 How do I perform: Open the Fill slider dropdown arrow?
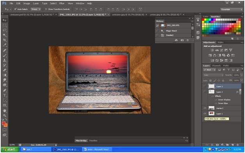click(x=241, y=80)
